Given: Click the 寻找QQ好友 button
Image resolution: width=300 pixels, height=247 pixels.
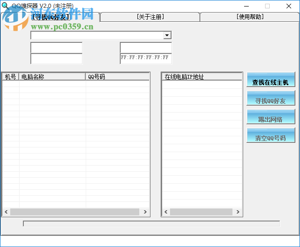Looking at the screenshot, I should [x=271, y=98].
